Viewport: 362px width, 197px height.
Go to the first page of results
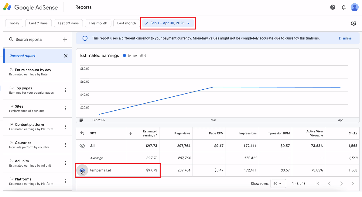(317, 184)
